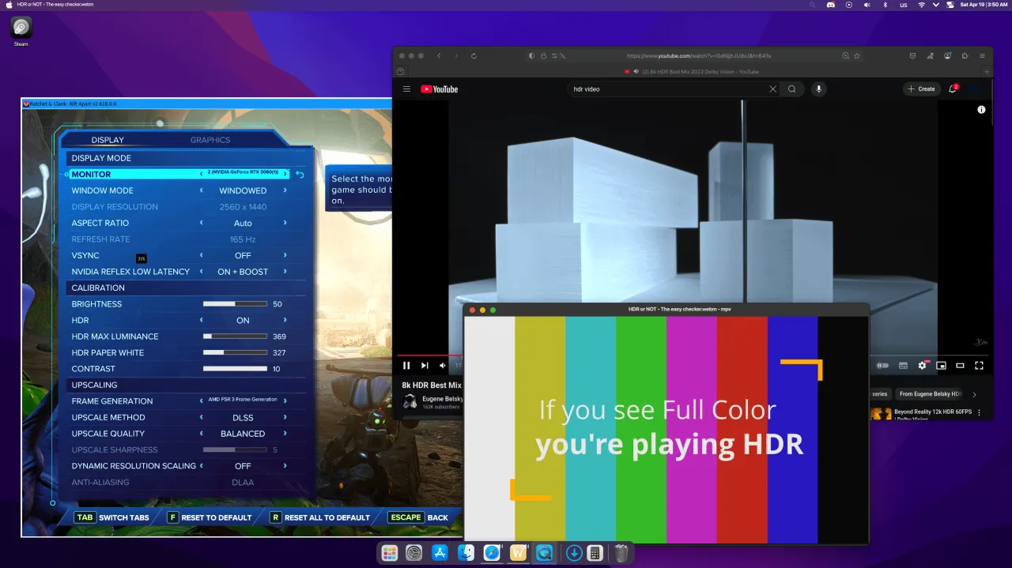
Task: Select the voice search microphone on YouTube
Action: 818,88
